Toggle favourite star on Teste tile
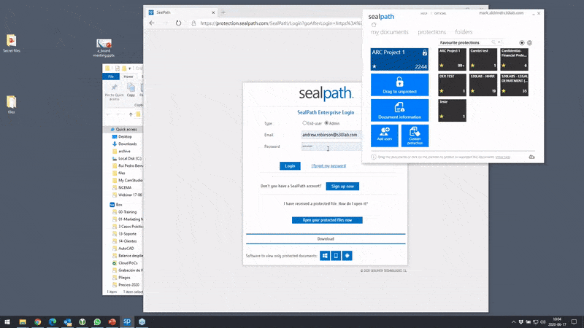584x328 pixels. [442, 117]
